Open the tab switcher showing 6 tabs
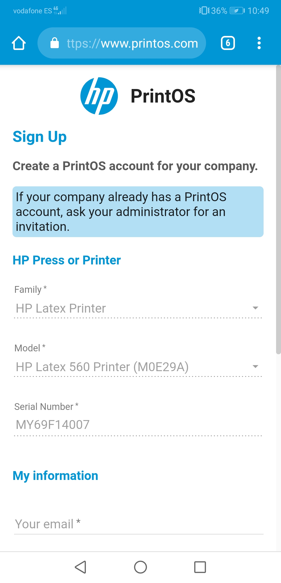Screen dimensions: 281x583 click(228, 43)
